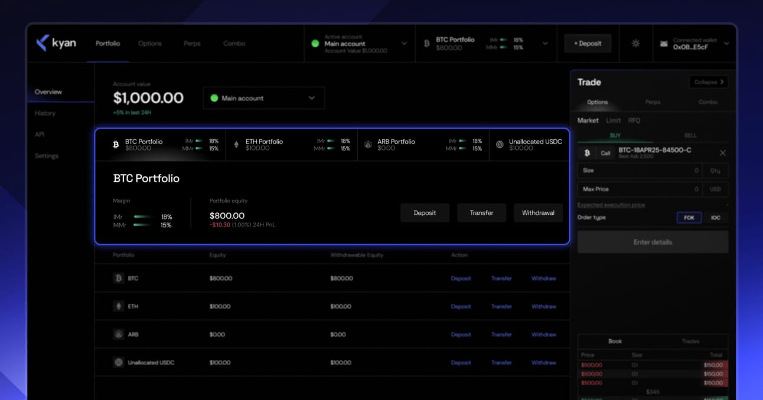Click the Bitcoin icon in BTC Portfolio card
This screenshot has width=763, height=400.
pyautogui.click(x=116, y=145)
